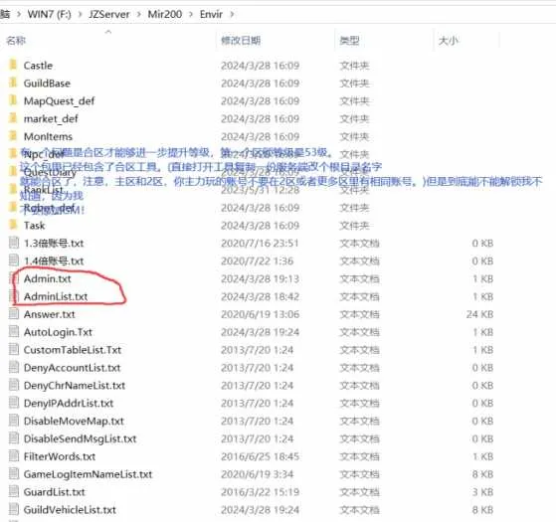Select the Task folder name
This screenshot has height=522, width=556.
[x=34, y=225]
